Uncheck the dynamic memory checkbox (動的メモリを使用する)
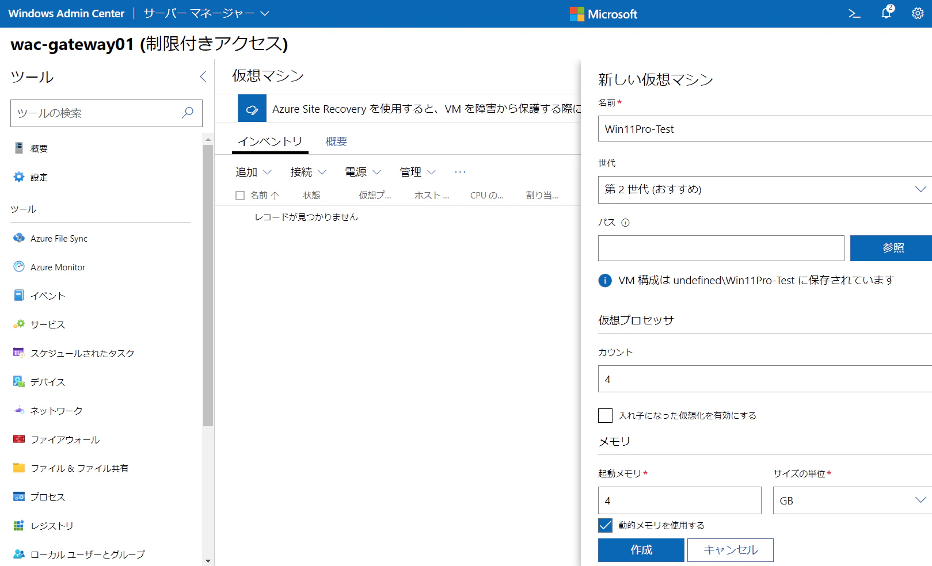The height and width of the screenshot is (566, 932). coord(605,525)
